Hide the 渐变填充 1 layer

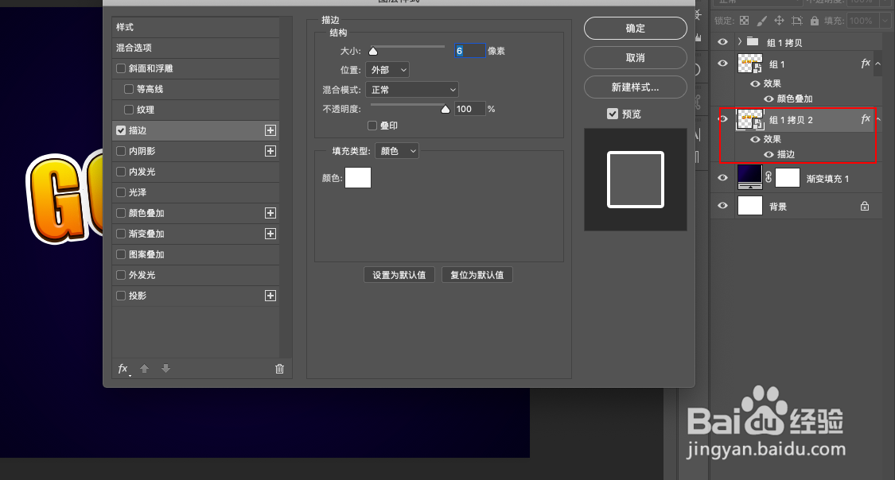pyautogui.click(x=722, y=177)
